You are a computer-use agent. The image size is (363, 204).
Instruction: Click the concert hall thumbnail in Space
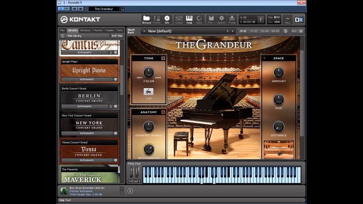click(278, 150)
